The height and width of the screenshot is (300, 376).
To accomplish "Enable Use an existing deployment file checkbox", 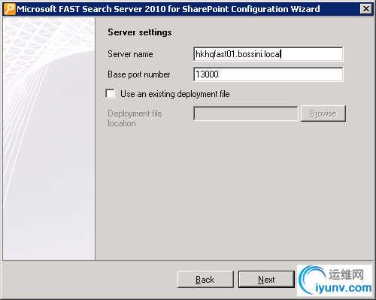I will [111, 94].
